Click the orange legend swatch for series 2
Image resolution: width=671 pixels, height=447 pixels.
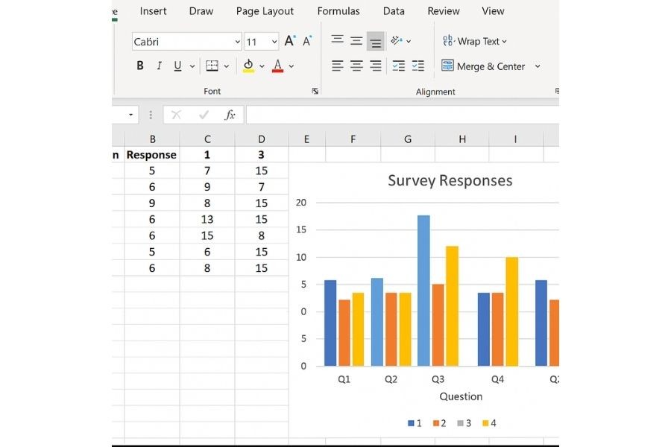(436, 423)
